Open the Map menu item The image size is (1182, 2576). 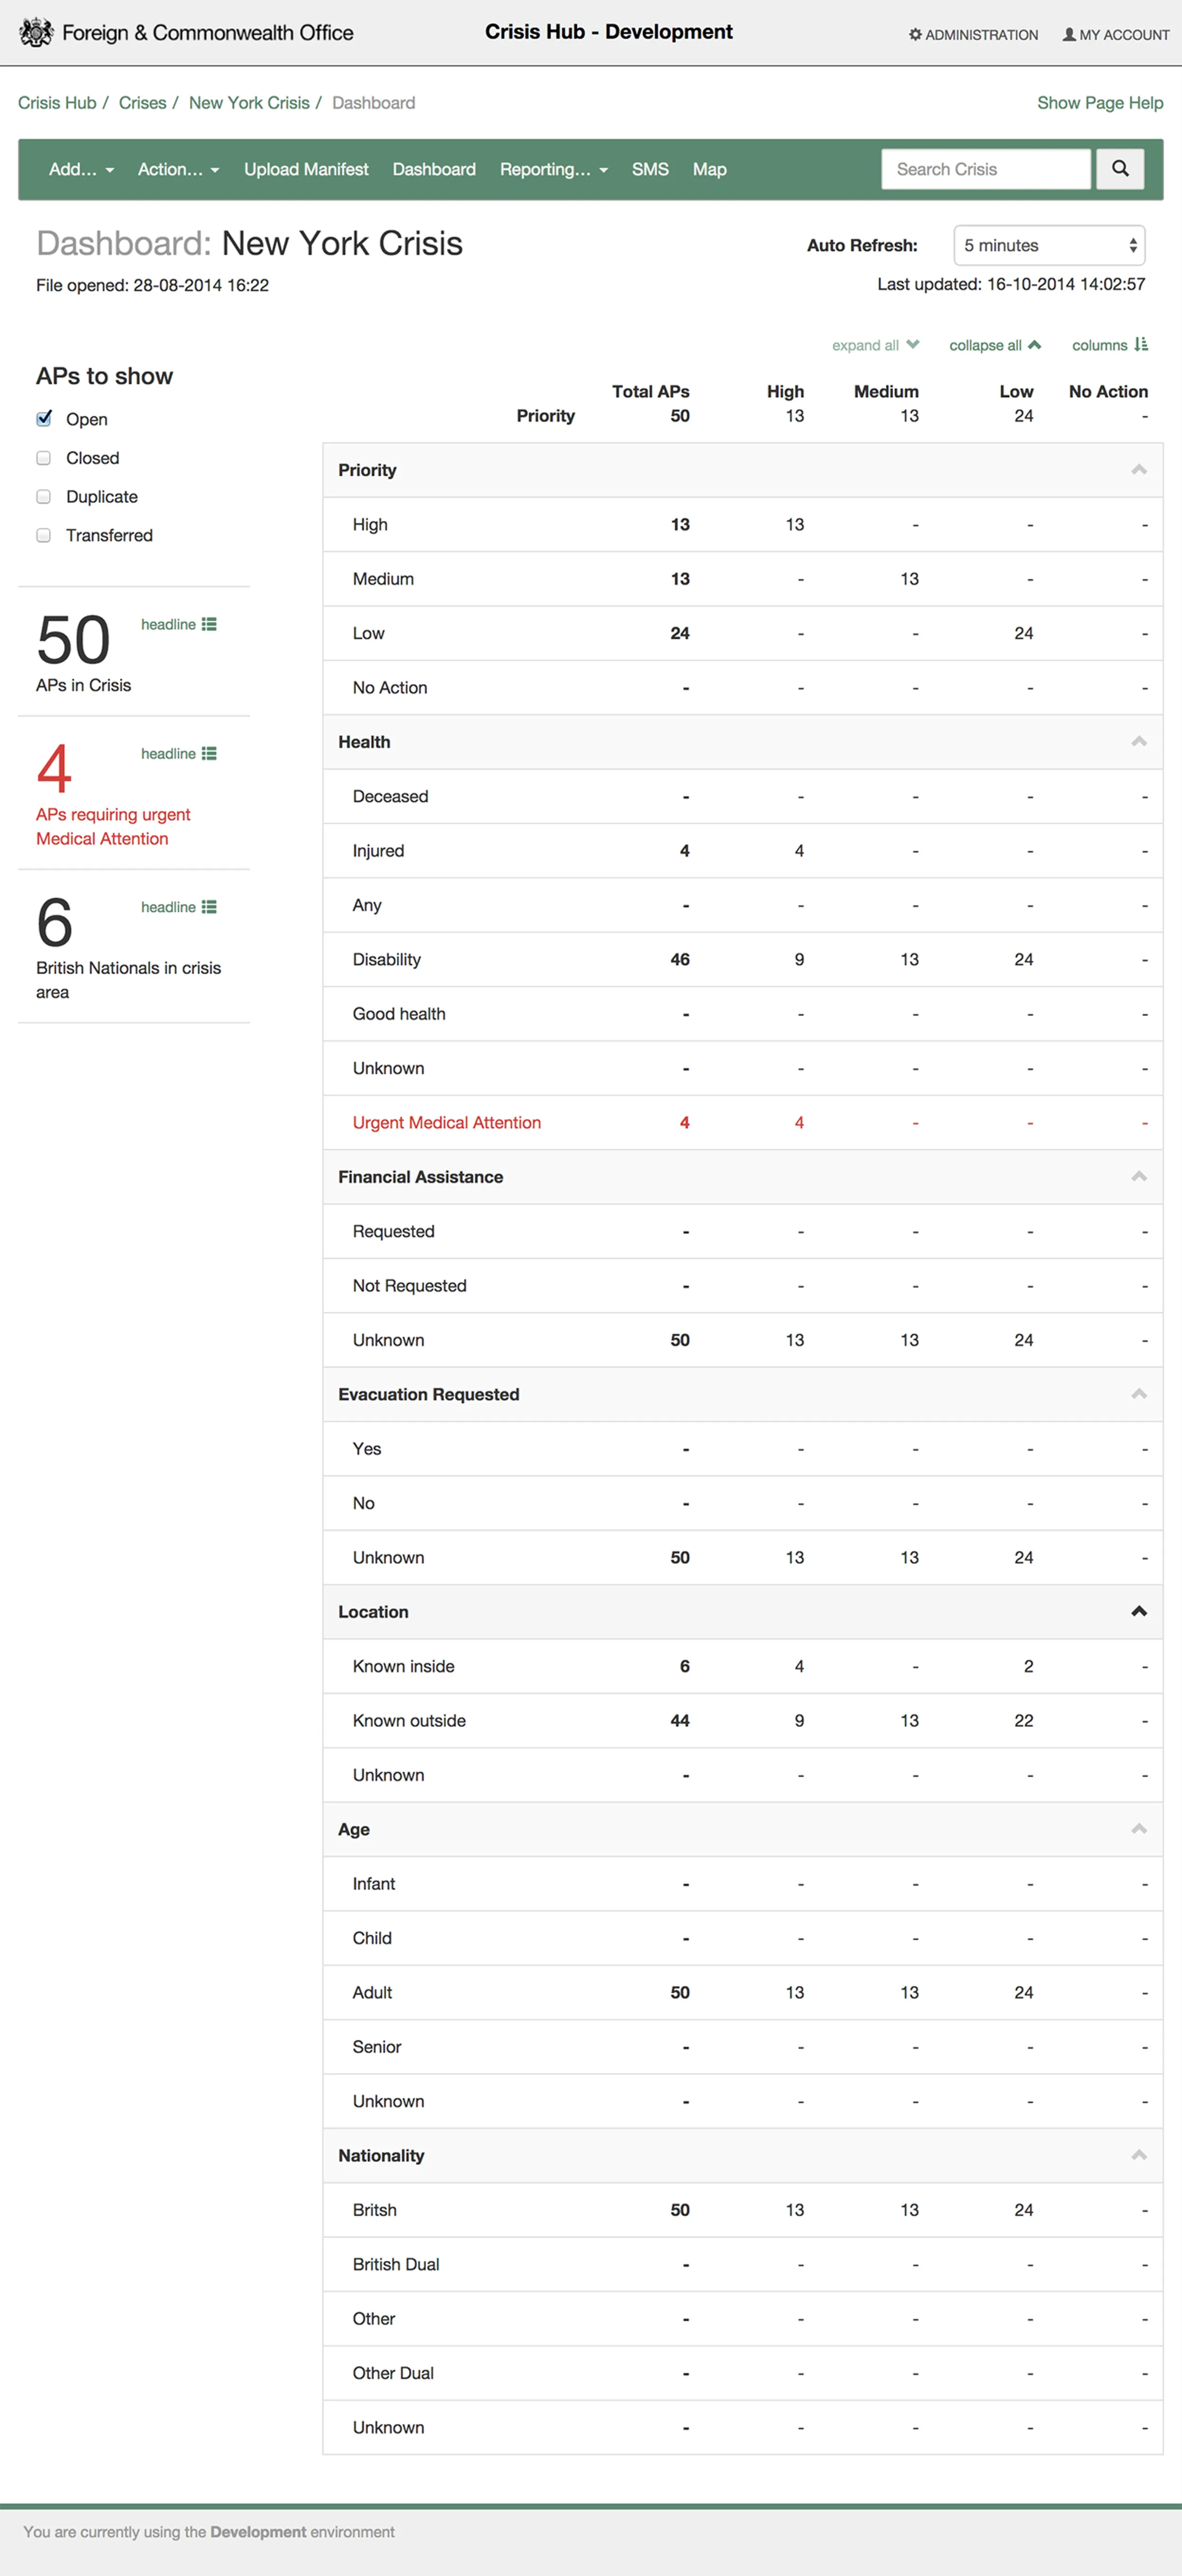(710, 170)
